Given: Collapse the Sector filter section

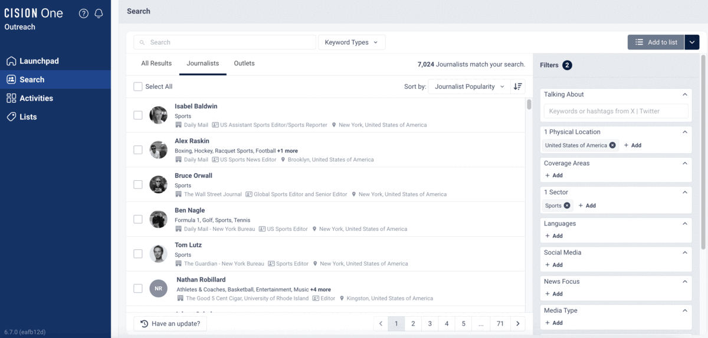Looking at the screenshot, I should (x=685, y=192).
